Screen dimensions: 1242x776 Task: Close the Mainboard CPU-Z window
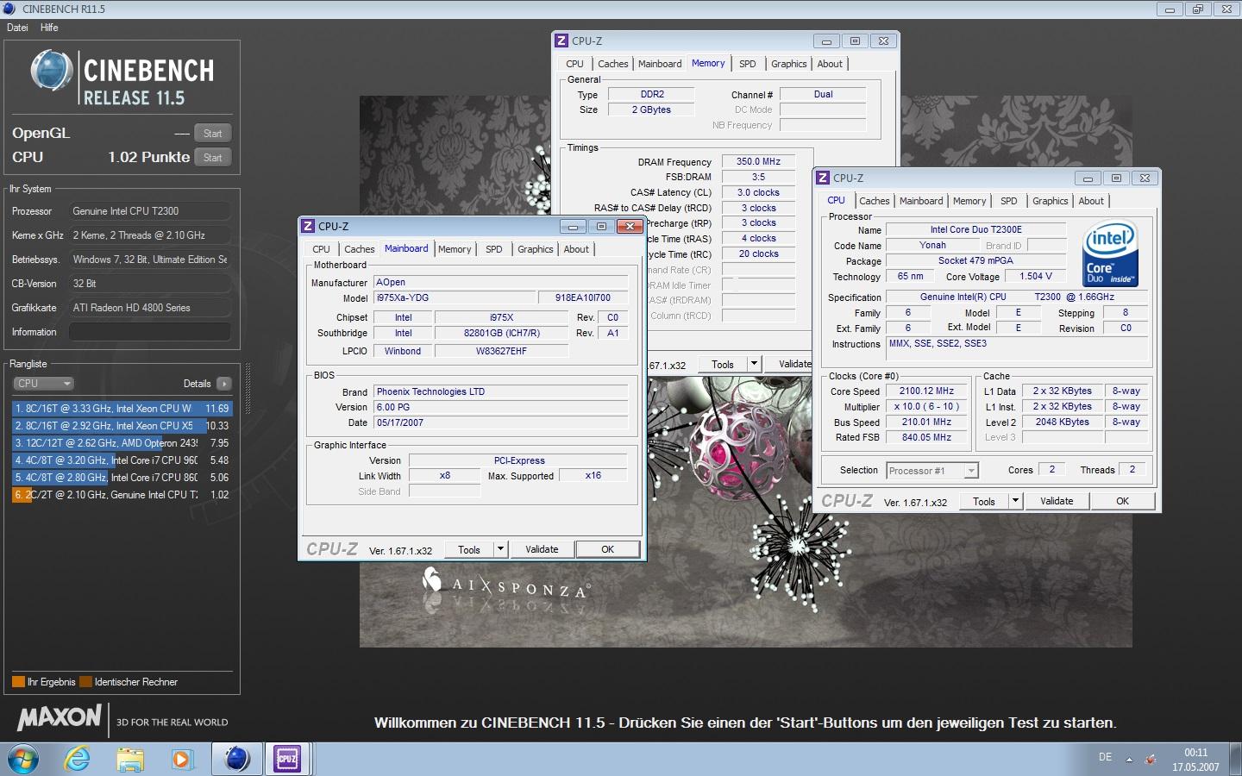click(630, 226)
